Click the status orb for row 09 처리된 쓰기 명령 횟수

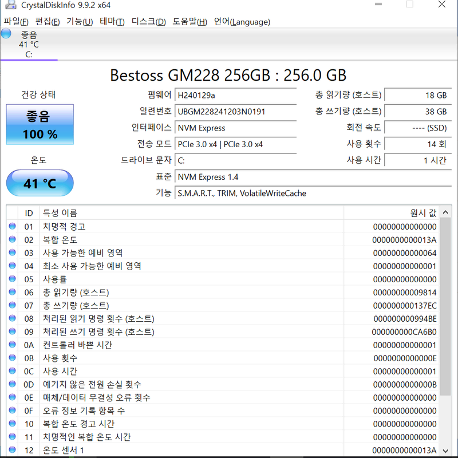[12, 331]
